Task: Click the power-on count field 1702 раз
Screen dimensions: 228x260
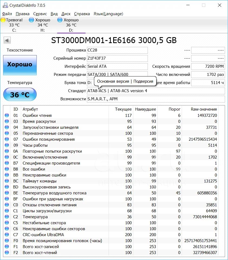Action: pos(208,75)
